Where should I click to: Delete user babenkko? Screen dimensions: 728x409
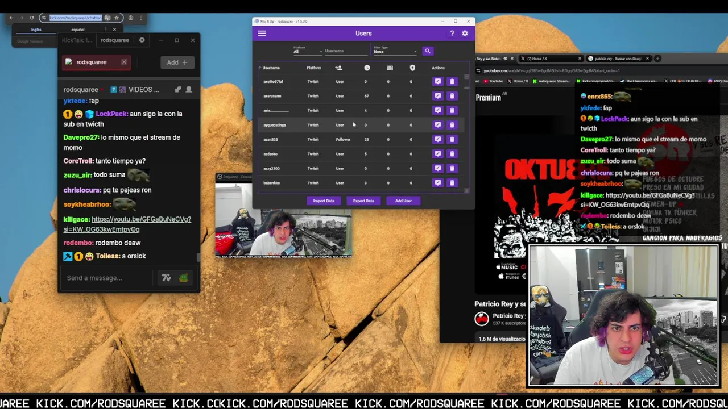pyautogui.click(x=452, y=183)
